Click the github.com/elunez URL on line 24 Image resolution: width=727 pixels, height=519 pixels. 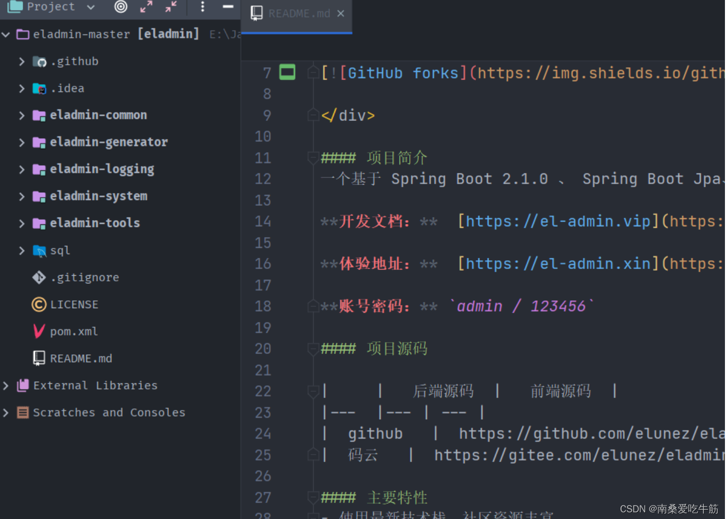(591, 434)
